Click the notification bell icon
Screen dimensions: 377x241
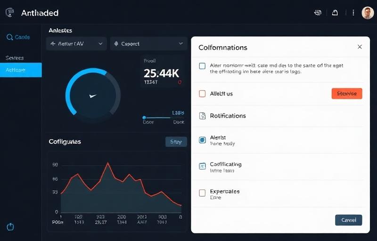pos(335,13)
